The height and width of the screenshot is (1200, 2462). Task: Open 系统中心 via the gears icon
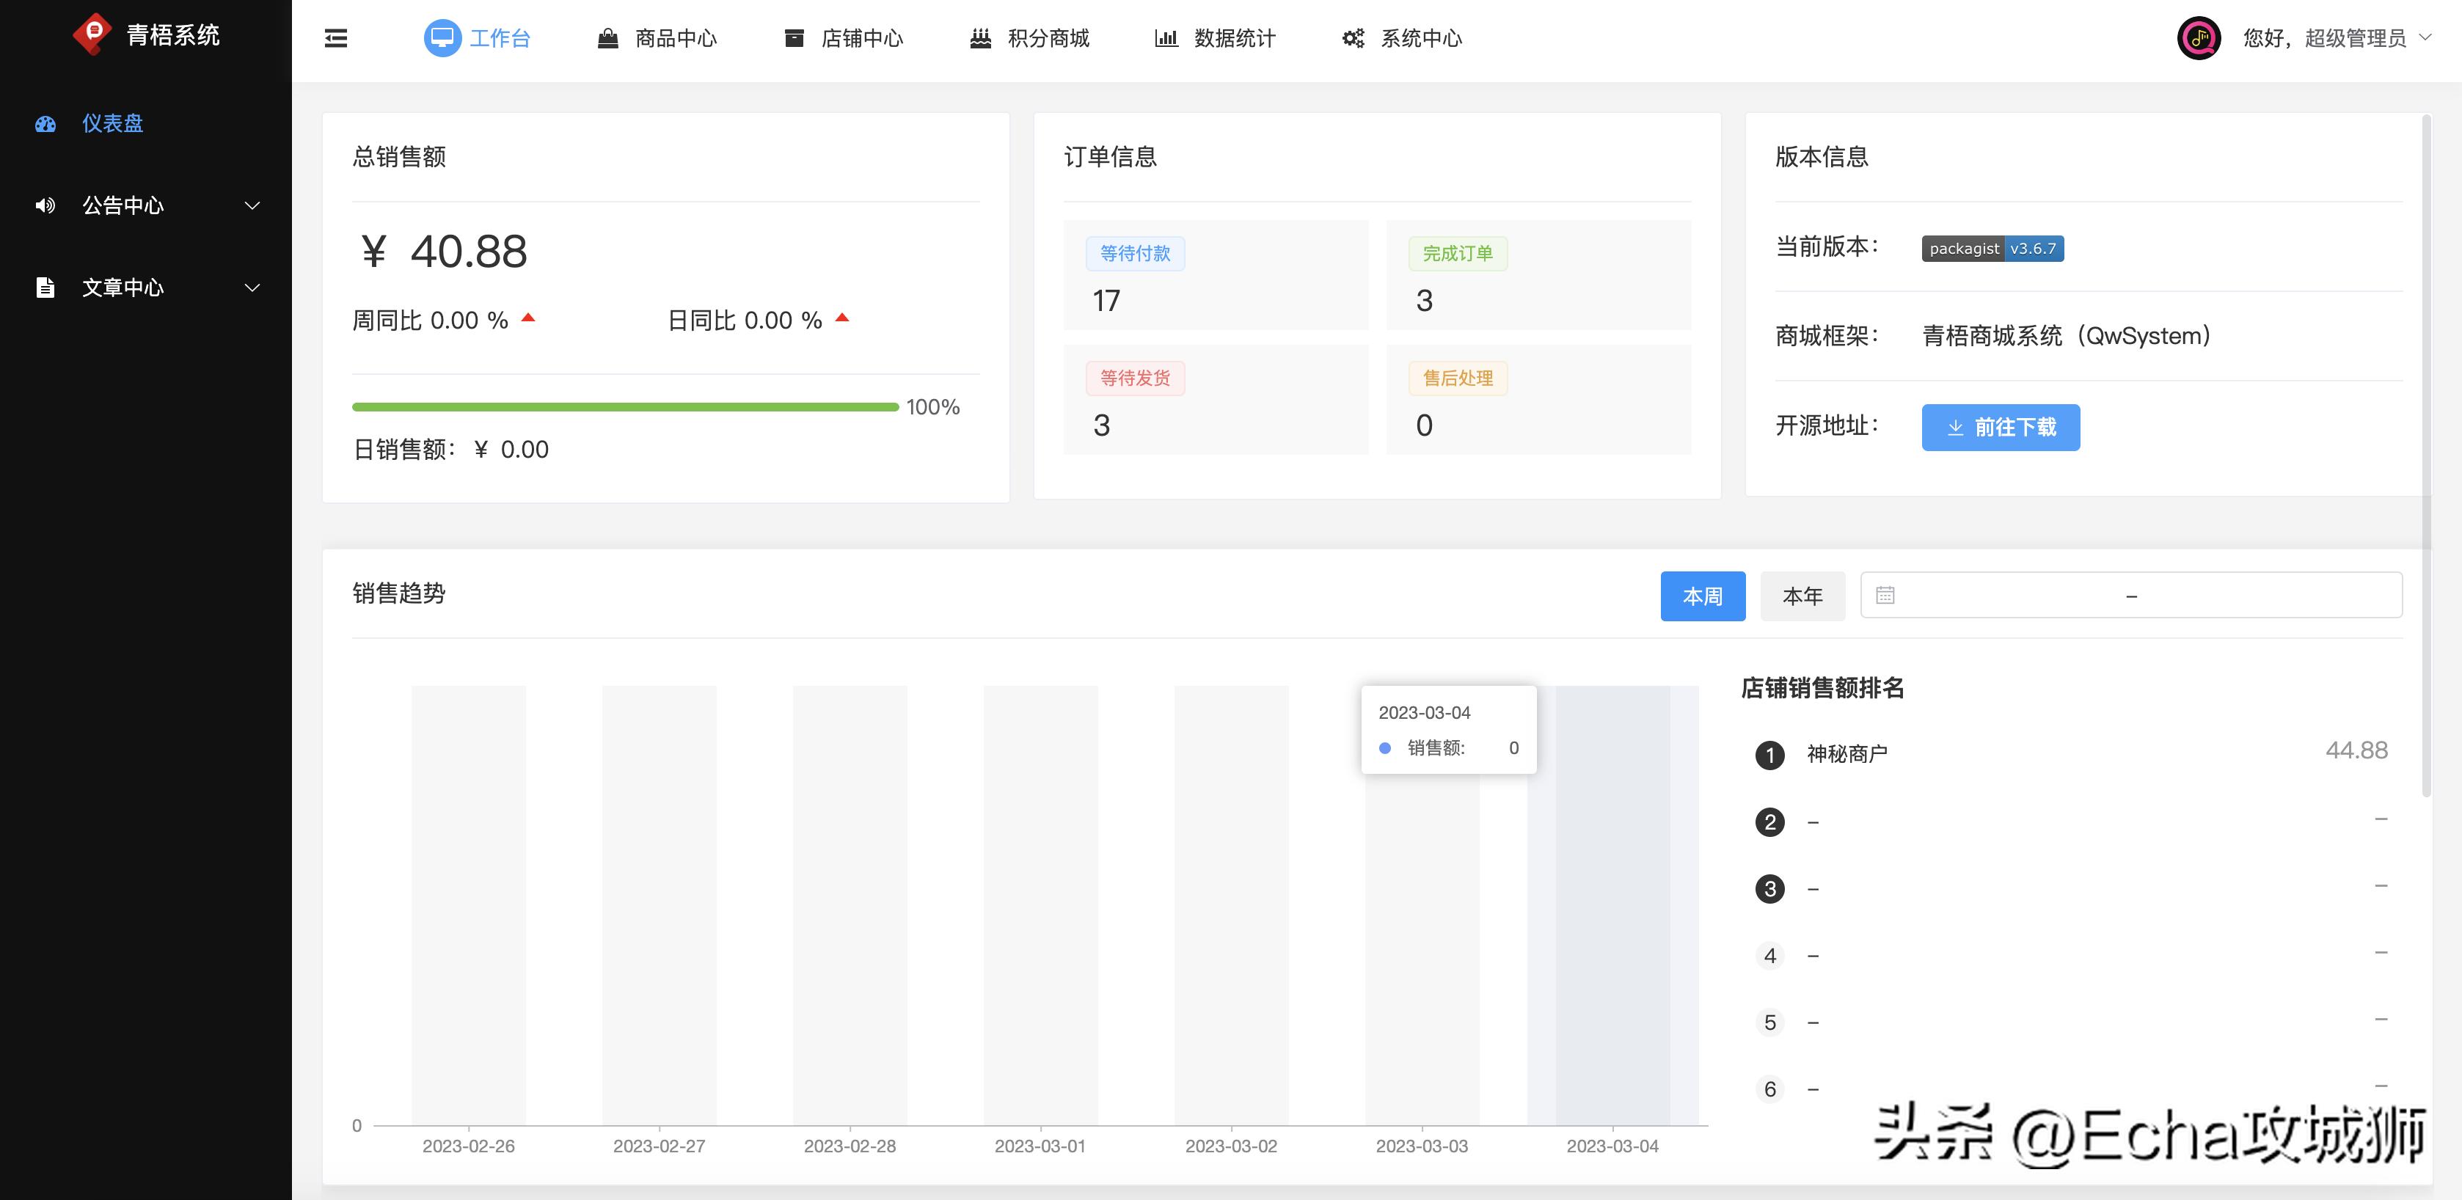click(x=1351, y=37)
